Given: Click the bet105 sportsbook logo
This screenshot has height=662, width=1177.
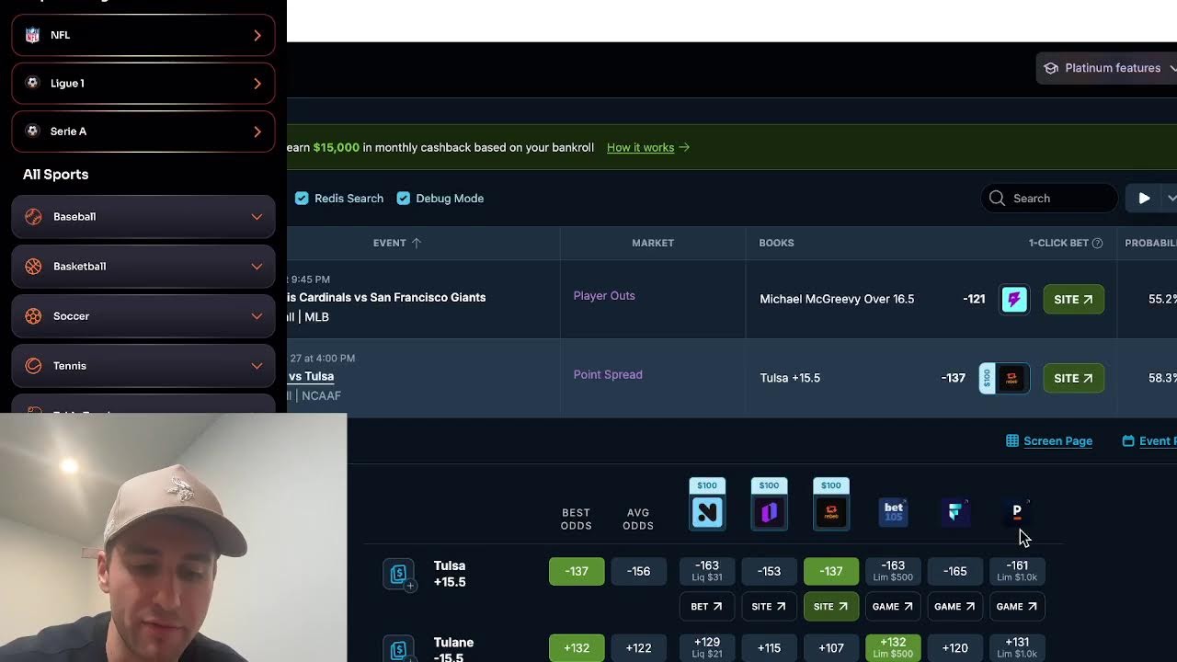Looking at the screenshot, I should [893, 512].
